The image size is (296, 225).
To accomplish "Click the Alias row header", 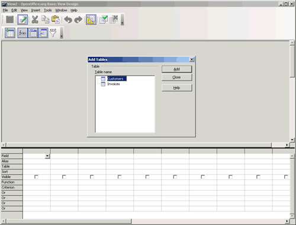I will tap(12, 161).
